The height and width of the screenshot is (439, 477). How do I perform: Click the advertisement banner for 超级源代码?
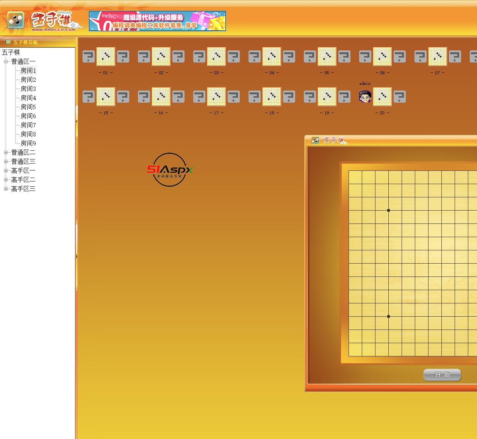pyautogui.click(x=157, y=21)
